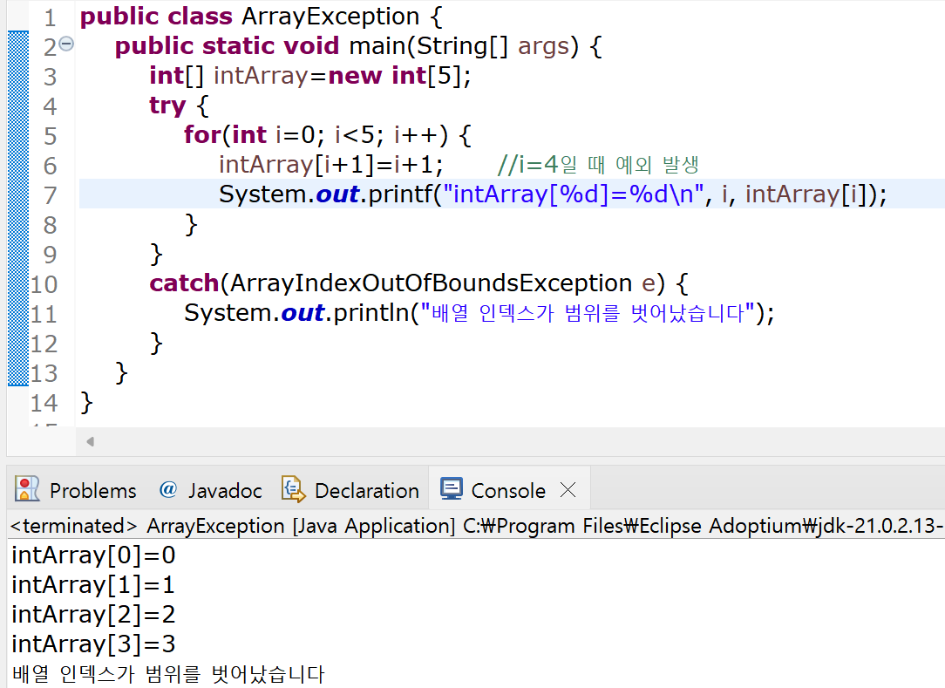Click console output 'intArray[1]=1'
The width and height of the screenshot is (945, 688).
pyautogui.click(x=93, y=585)
